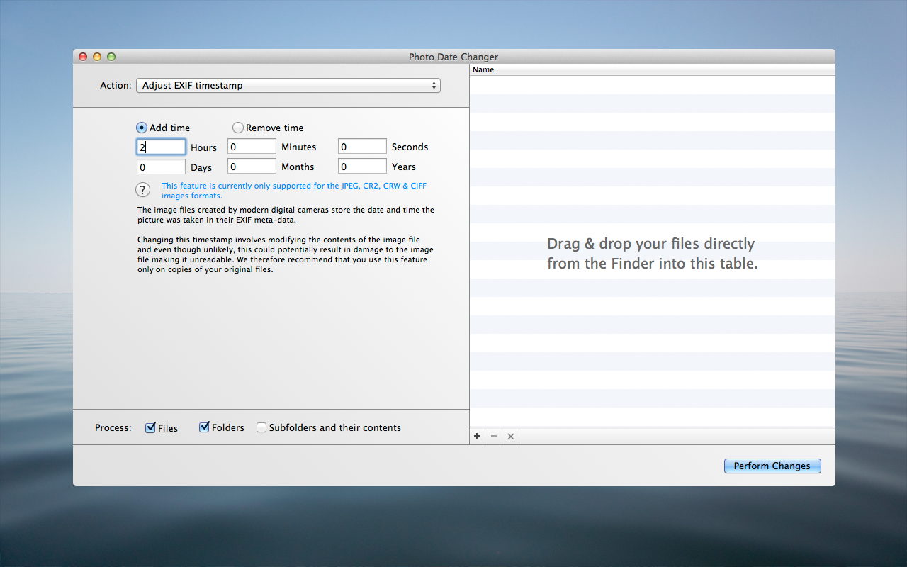Select the Seconds input field
This screenshot has height=567, width=907.
[362, 147]
